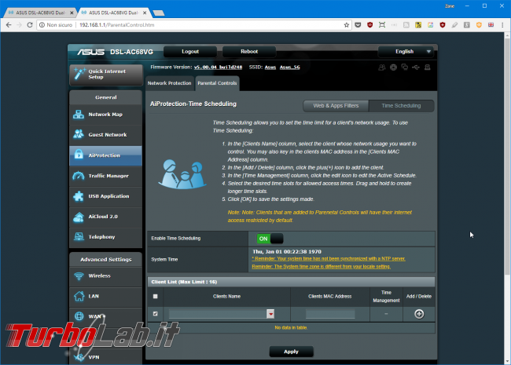Click the Asus_5G SSID link

290,68
